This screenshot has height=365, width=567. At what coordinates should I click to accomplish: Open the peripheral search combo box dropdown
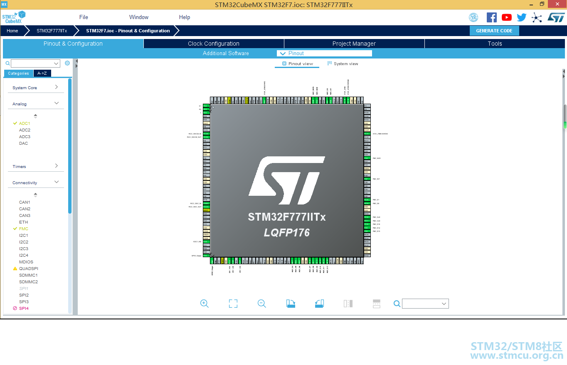point(57,63)
